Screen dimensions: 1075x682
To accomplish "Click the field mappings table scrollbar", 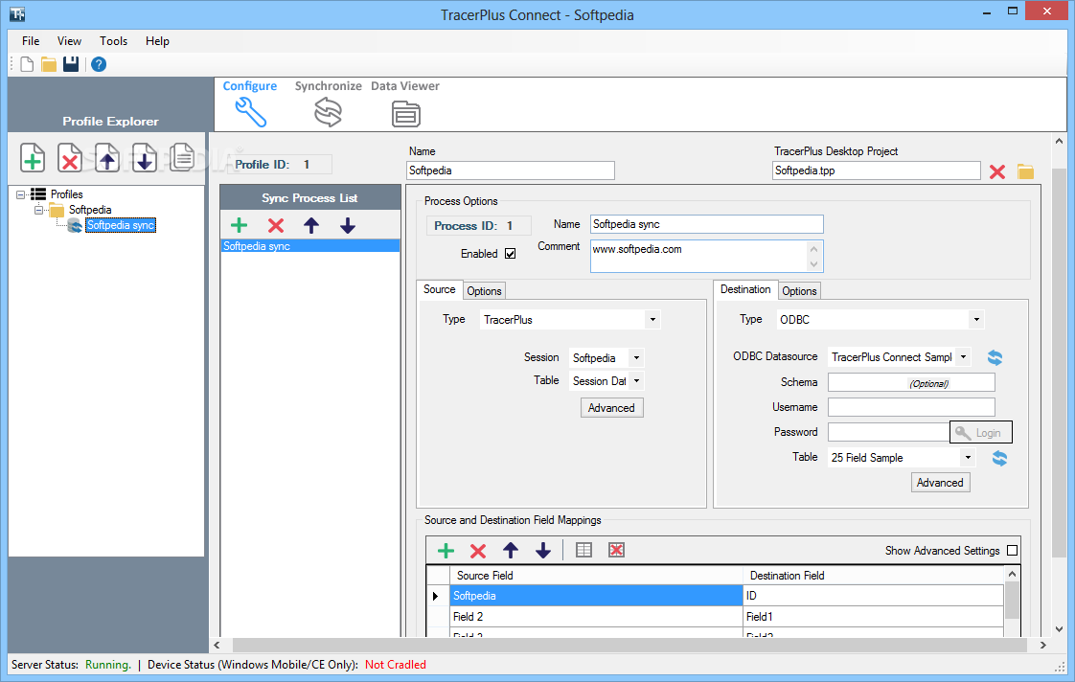I will coord(1012,601).
